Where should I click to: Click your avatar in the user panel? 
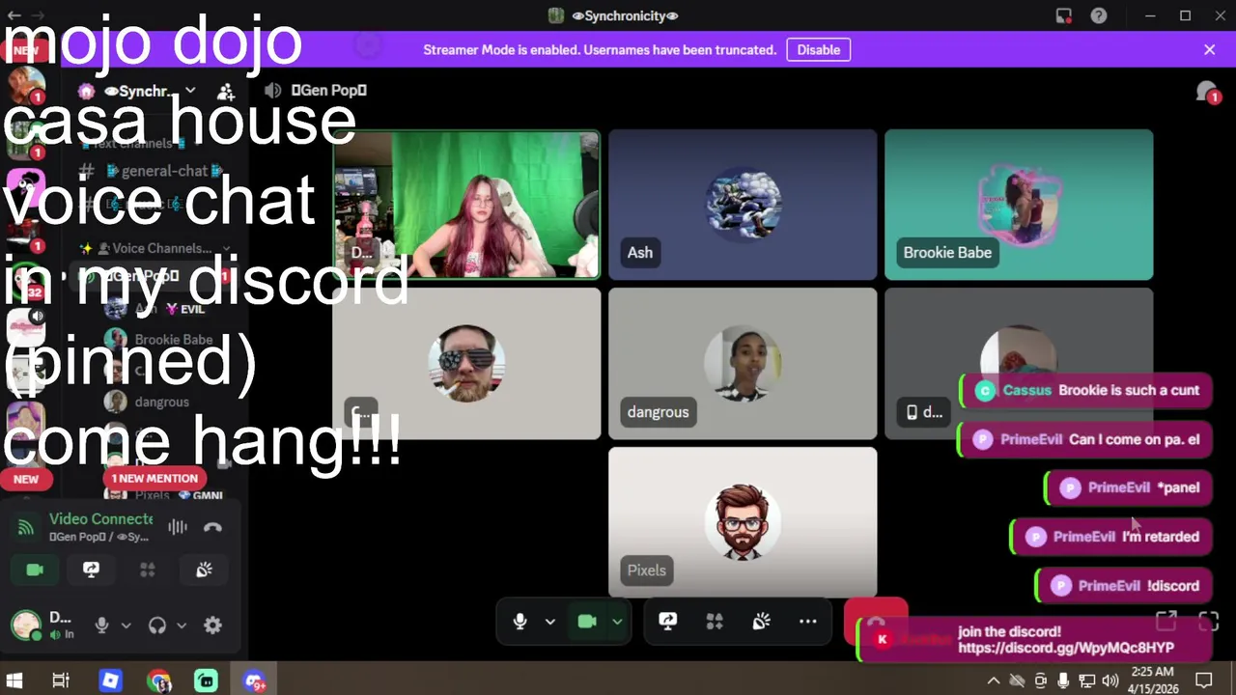tap(26, 625)
